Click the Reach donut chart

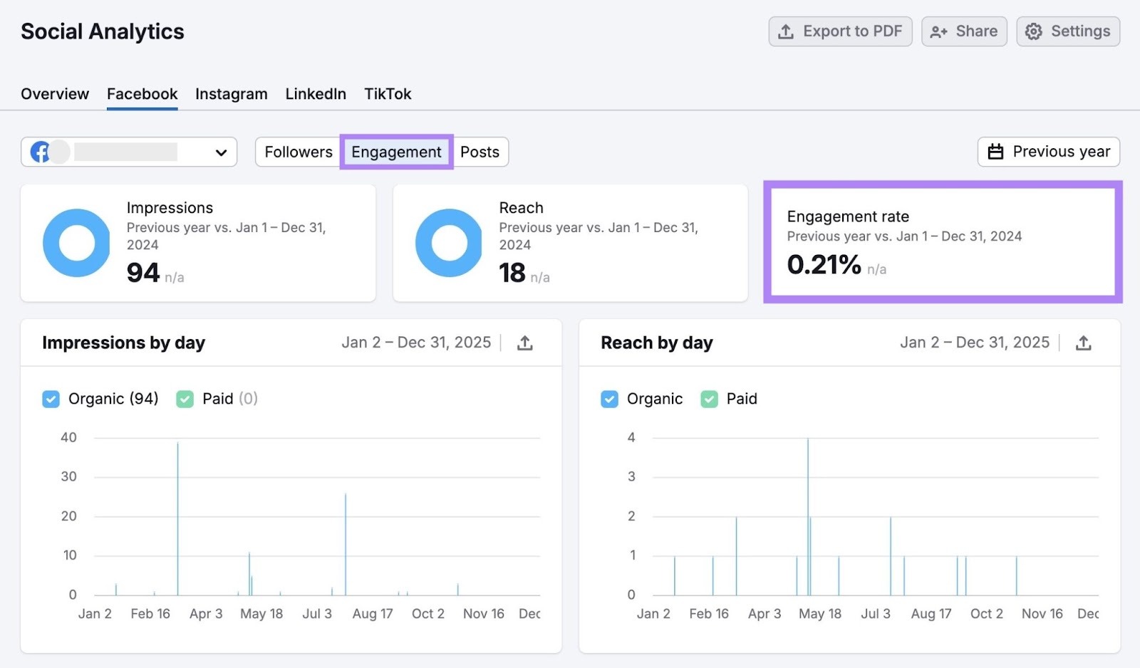point(448,242)
